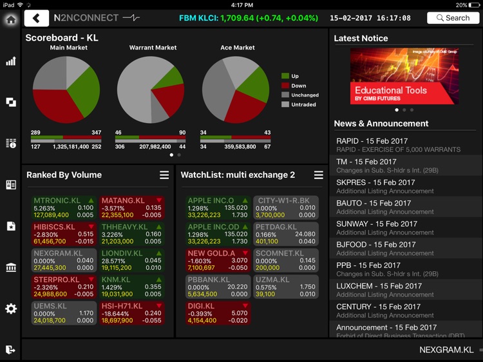
Task: Click the Up green legend swatch
Action: click(285, 76)
